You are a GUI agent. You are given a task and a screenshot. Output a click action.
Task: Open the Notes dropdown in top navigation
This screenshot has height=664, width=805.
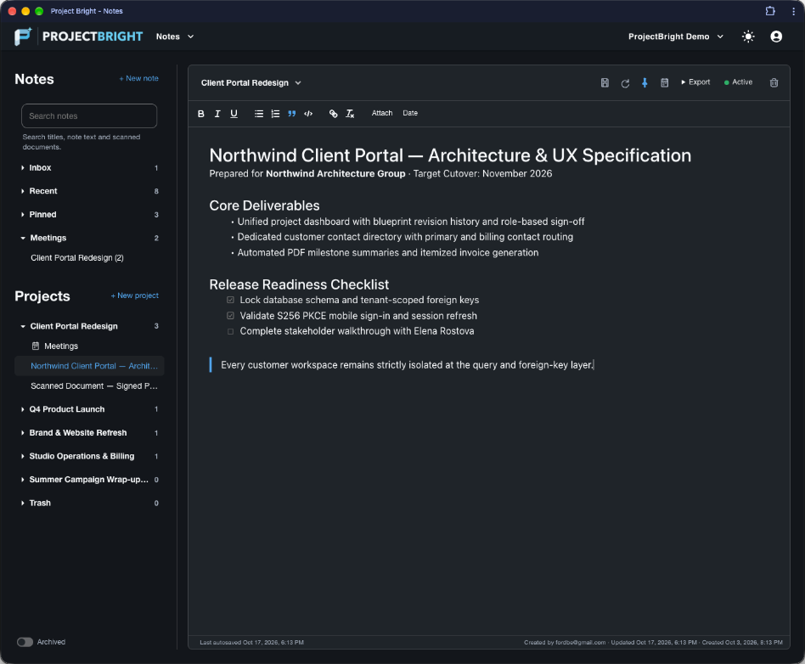175,37
